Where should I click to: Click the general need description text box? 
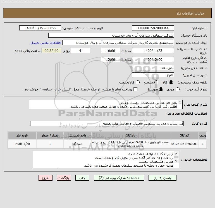(x=106, y=105)
